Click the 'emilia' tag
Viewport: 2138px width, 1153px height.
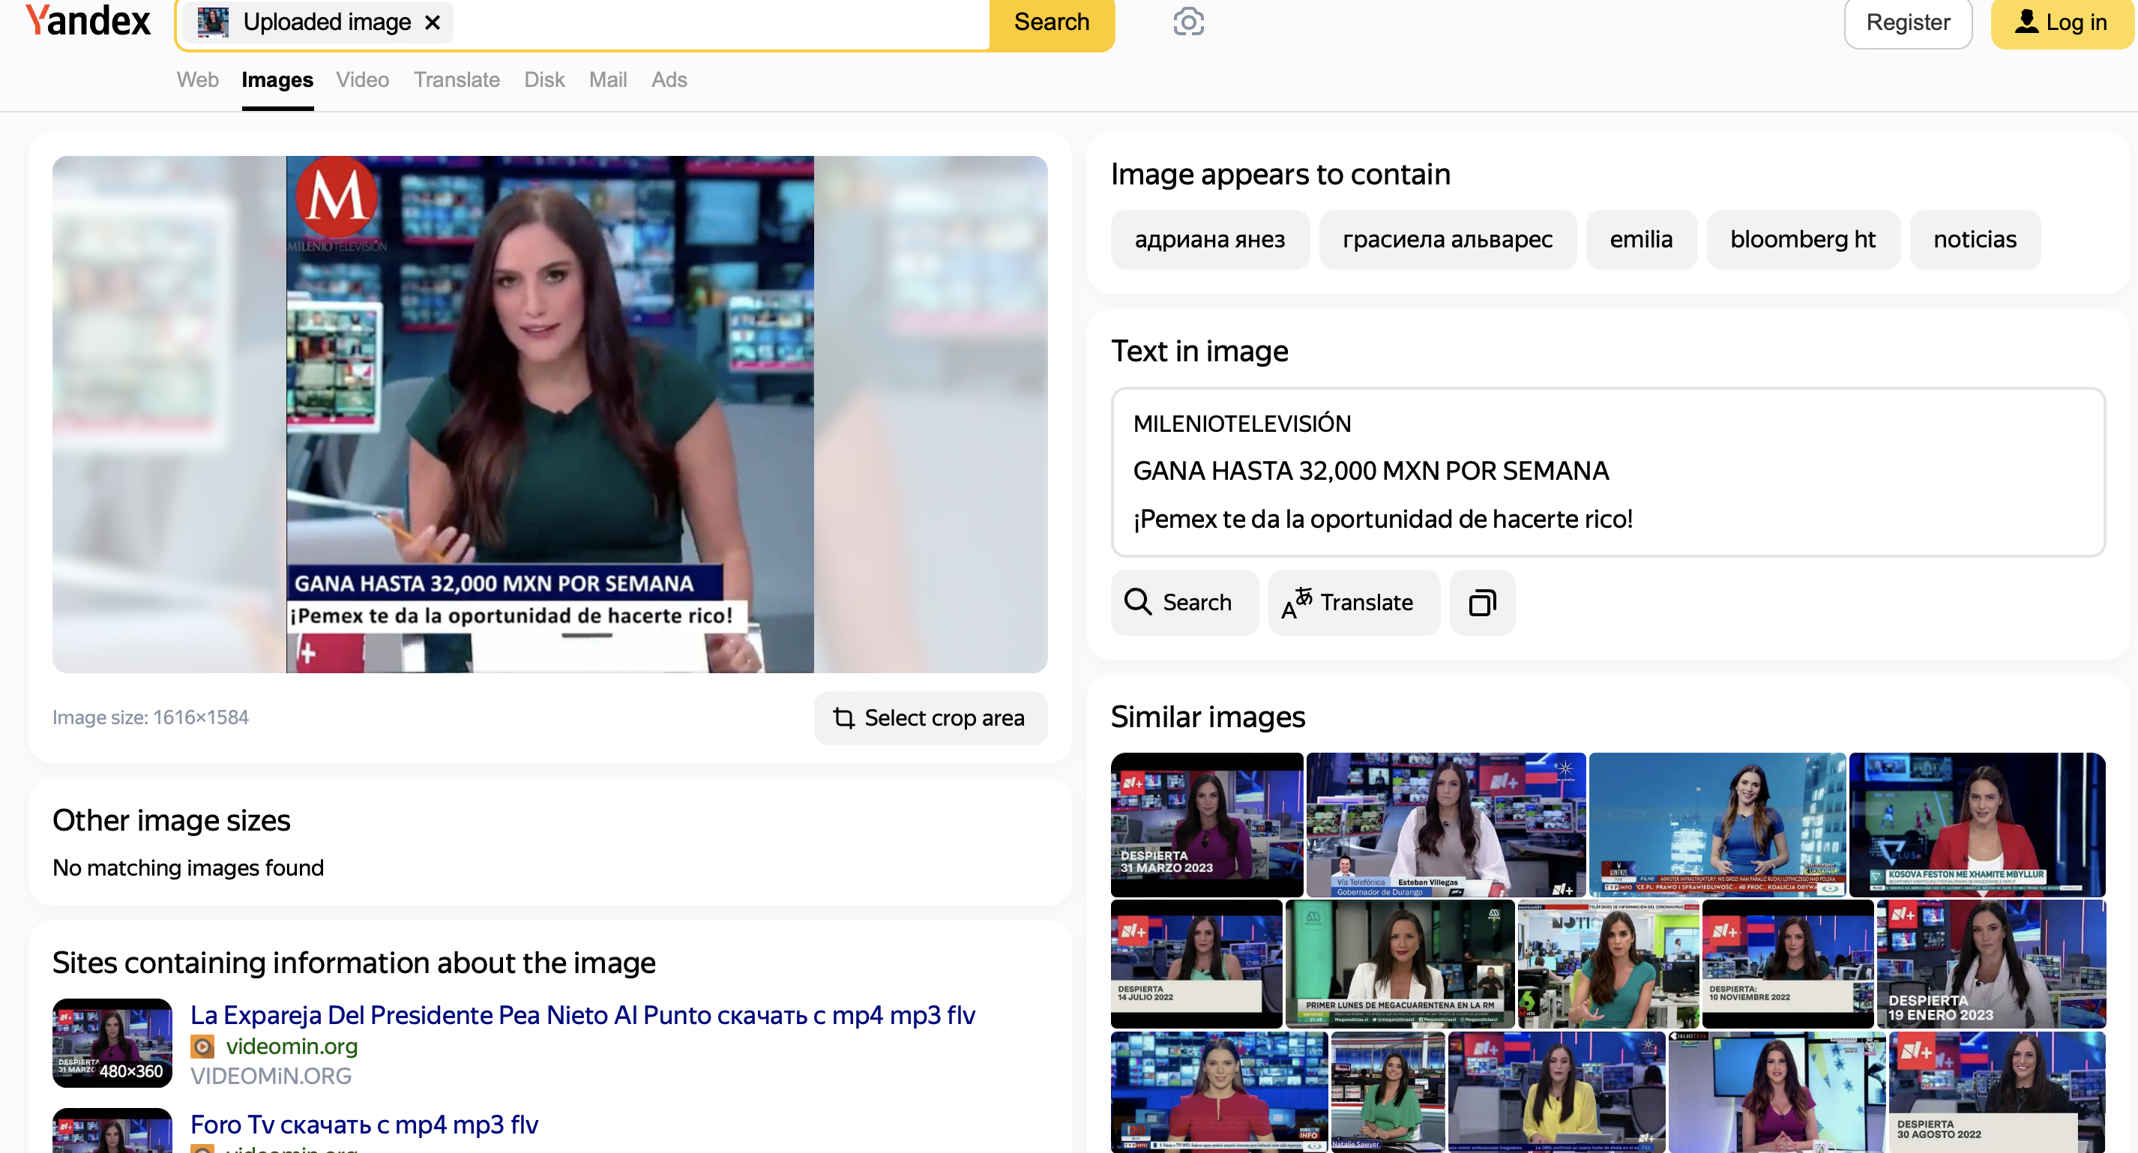click(1641, 240)
